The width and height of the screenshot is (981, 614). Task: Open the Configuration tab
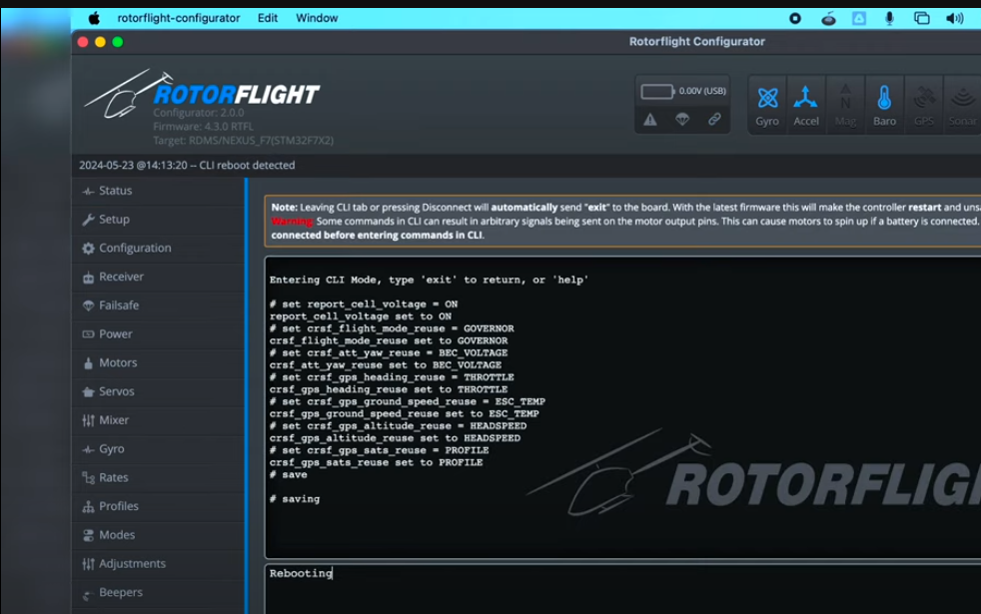click(158, 249)
